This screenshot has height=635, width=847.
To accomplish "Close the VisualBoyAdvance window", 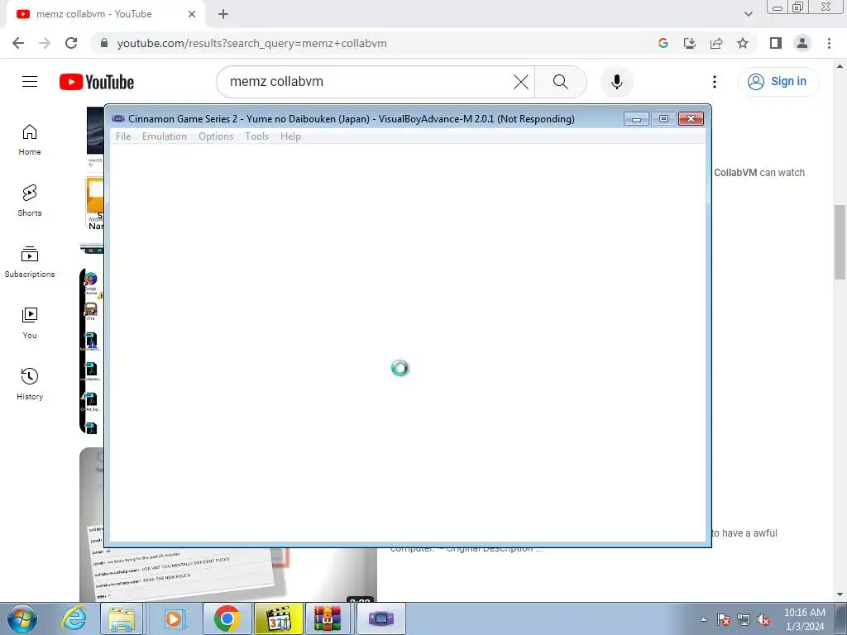I will [691, 119].
